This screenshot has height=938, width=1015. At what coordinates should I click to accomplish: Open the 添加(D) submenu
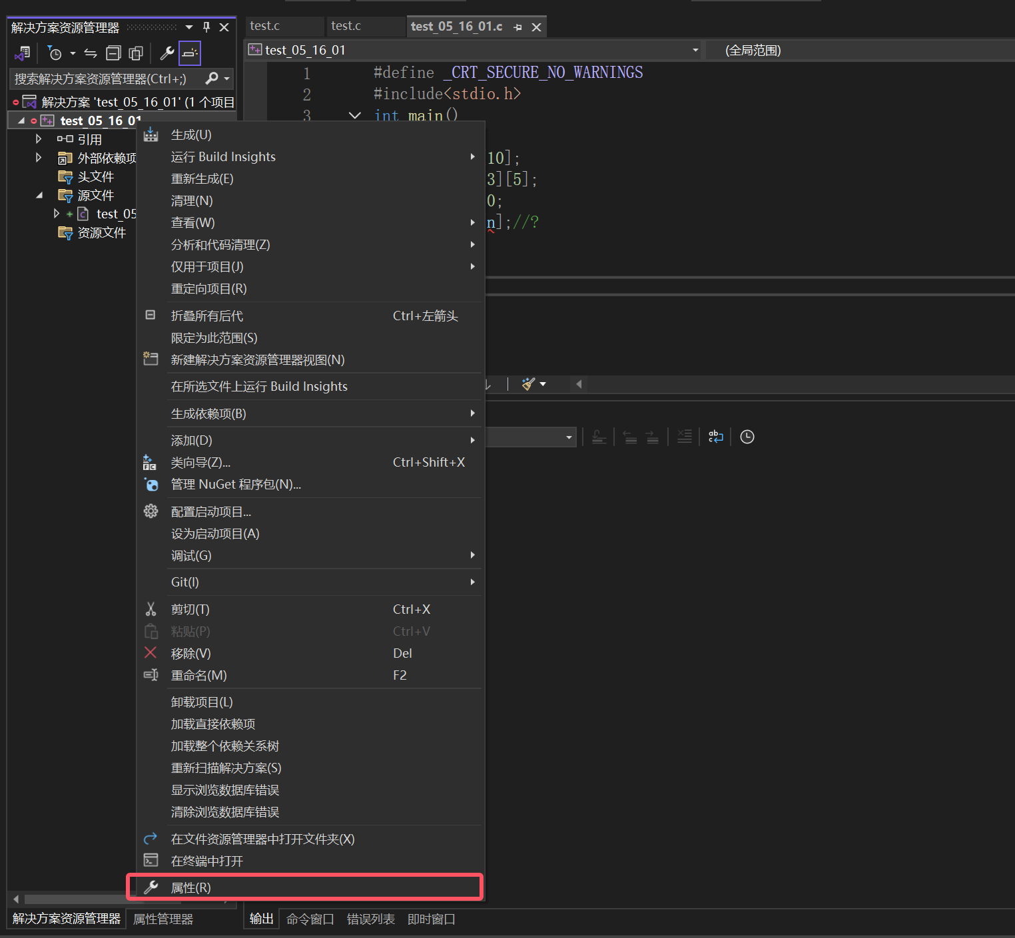coord(310,441)
